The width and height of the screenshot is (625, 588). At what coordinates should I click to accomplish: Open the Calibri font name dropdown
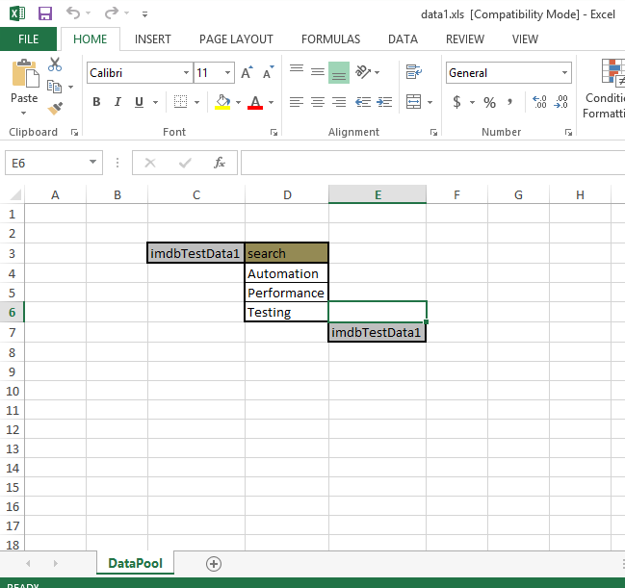[x=186, y=73]
